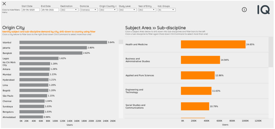Select the Health and Medicine orange bar
Screen dimensions: 275x129
click(x=213, y=44)
